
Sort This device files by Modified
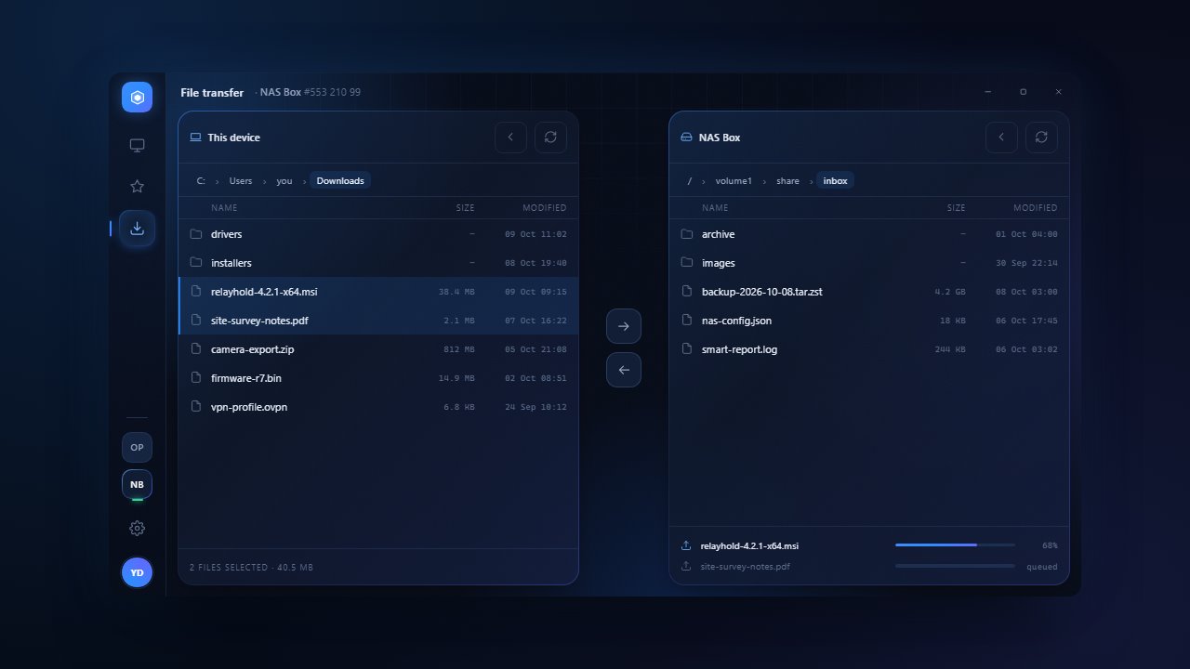point(544,208)
